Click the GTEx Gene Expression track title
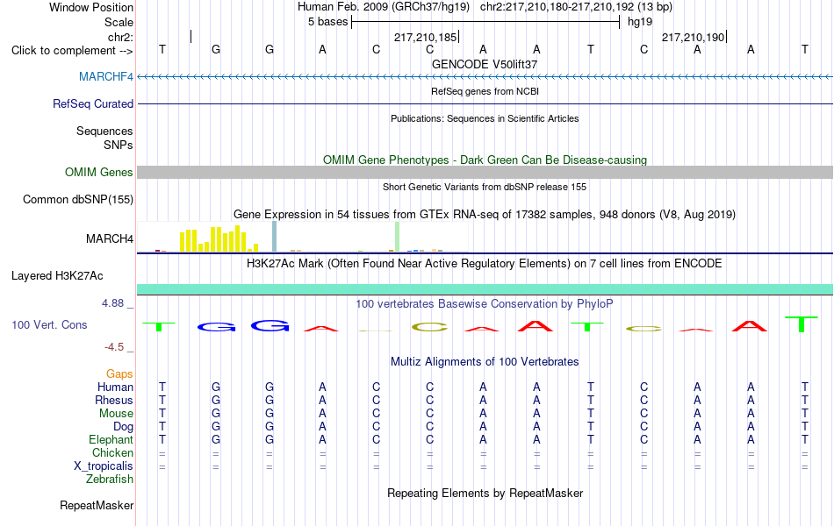Image resolution: width=834 pixels, height=526 pixels. tap(485, 215)
